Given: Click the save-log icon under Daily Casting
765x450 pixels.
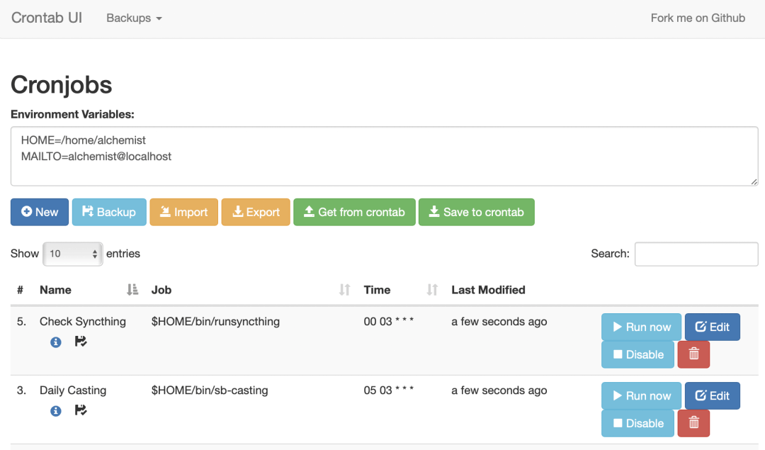Looking at the screenshot, I should 81,410.
